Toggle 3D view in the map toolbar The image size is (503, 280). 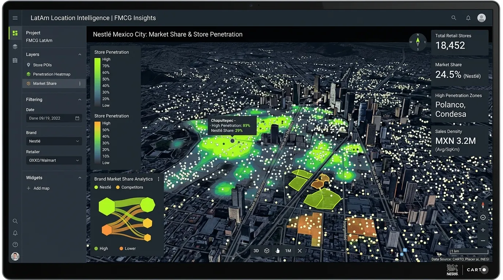pos(256,250)
